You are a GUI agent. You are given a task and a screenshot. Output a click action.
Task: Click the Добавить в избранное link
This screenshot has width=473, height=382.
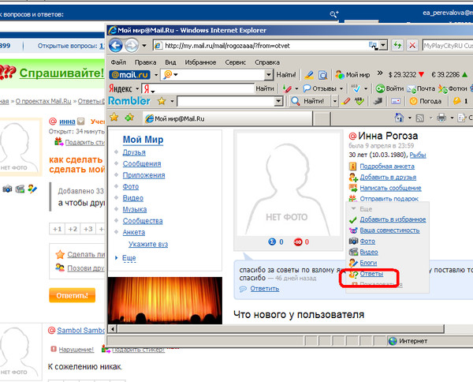pyautogui.click(x=393, y=219)
